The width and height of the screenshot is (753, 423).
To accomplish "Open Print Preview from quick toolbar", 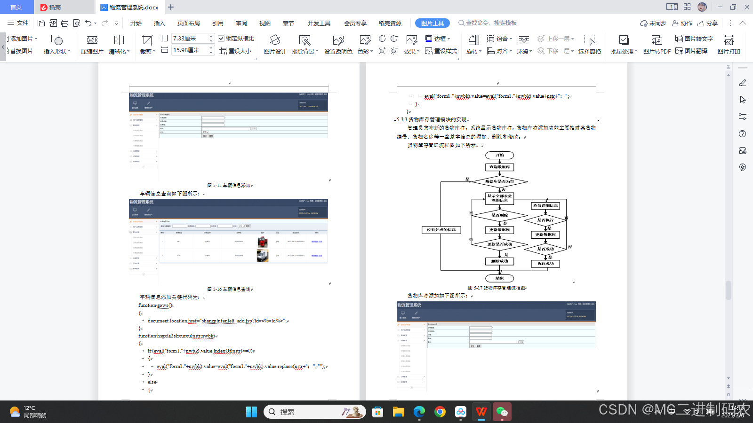I will [x=76, y=23].
